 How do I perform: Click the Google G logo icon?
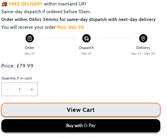click(x=86, y=125)
